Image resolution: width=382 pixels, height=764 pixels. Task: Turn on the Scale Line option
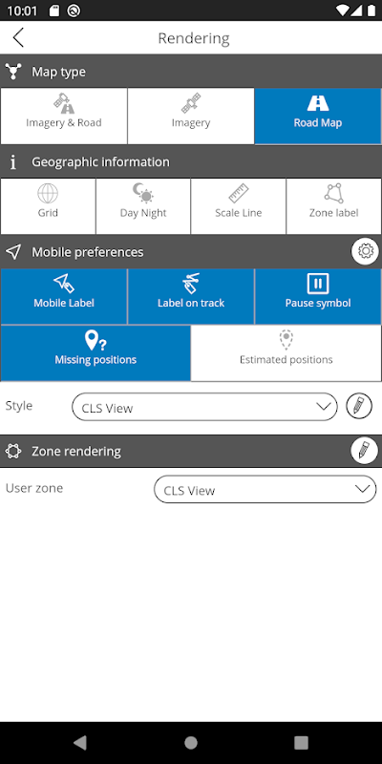pyautogui.click(x=238, y=206)
